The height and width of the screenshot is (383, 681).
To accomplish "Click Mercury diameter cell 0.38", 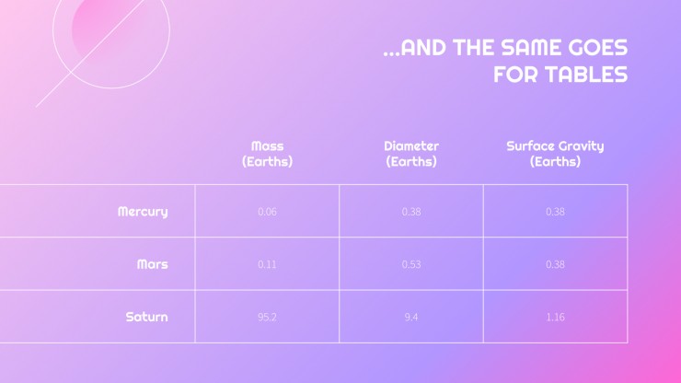I will [x=411, y=211].
